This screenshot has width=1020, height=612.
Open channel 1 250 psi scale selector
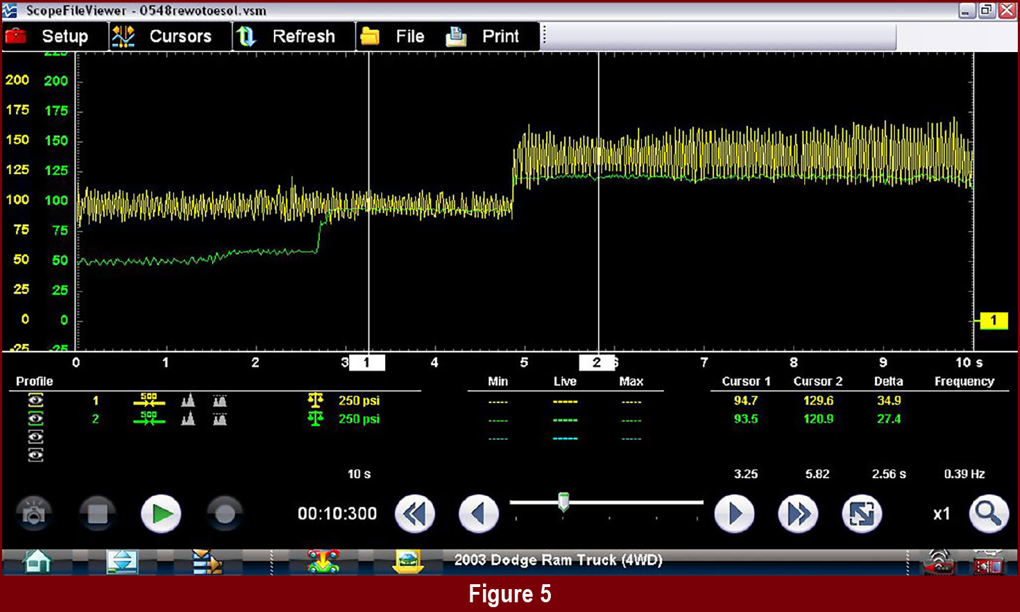359,400
